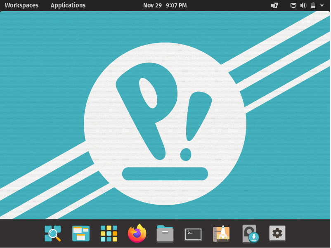Launch Firefox from the dock
331x248 pixels.
click(x=137, y=233)
